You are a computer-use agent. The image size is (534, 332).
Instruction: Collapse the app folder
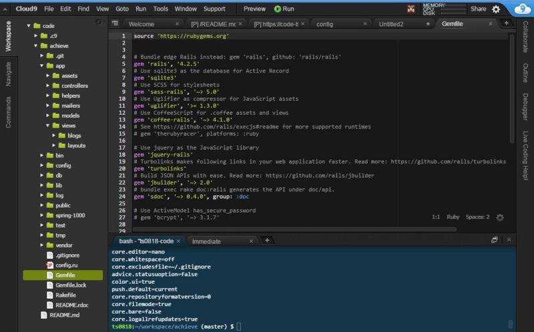coord(41,65)
